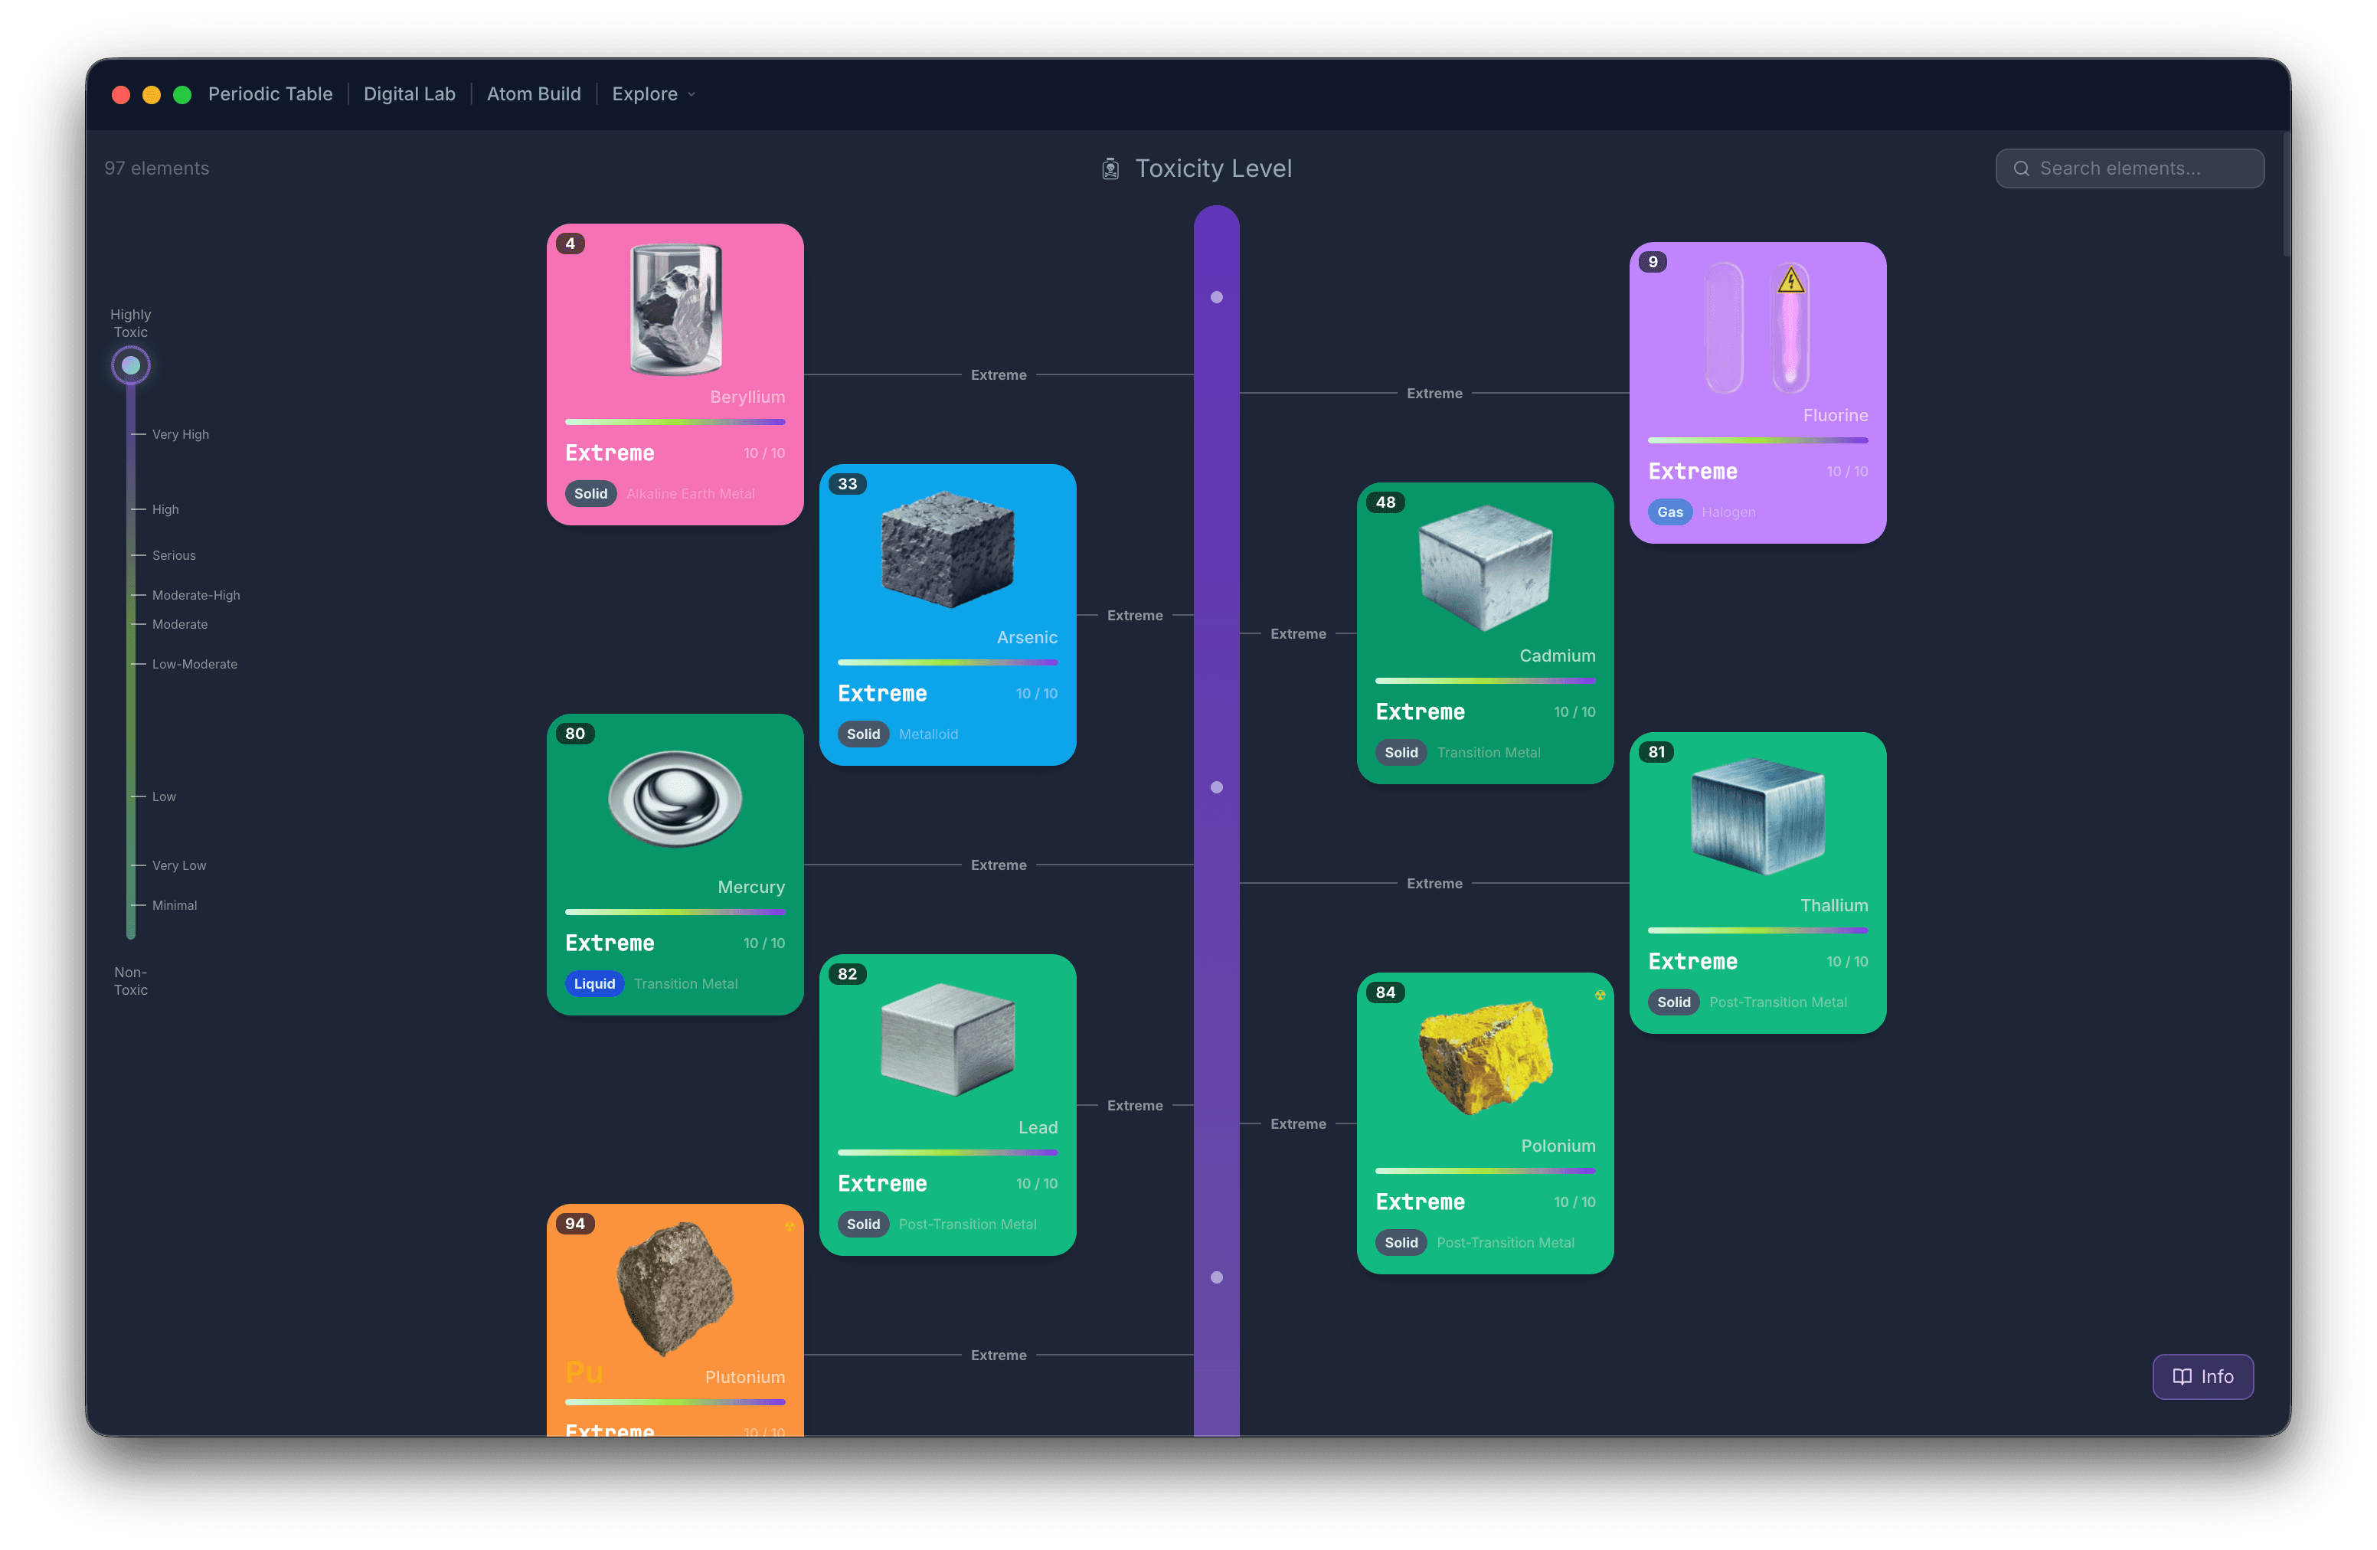Click the Gas state badge on Fluorine
This screenshot has height=1550, width=2377.
1670,512
